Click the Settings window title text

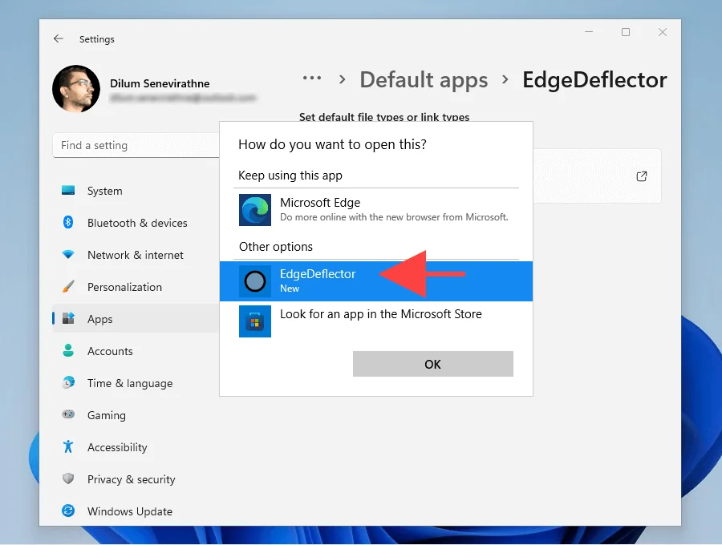(x=97, y=39)
